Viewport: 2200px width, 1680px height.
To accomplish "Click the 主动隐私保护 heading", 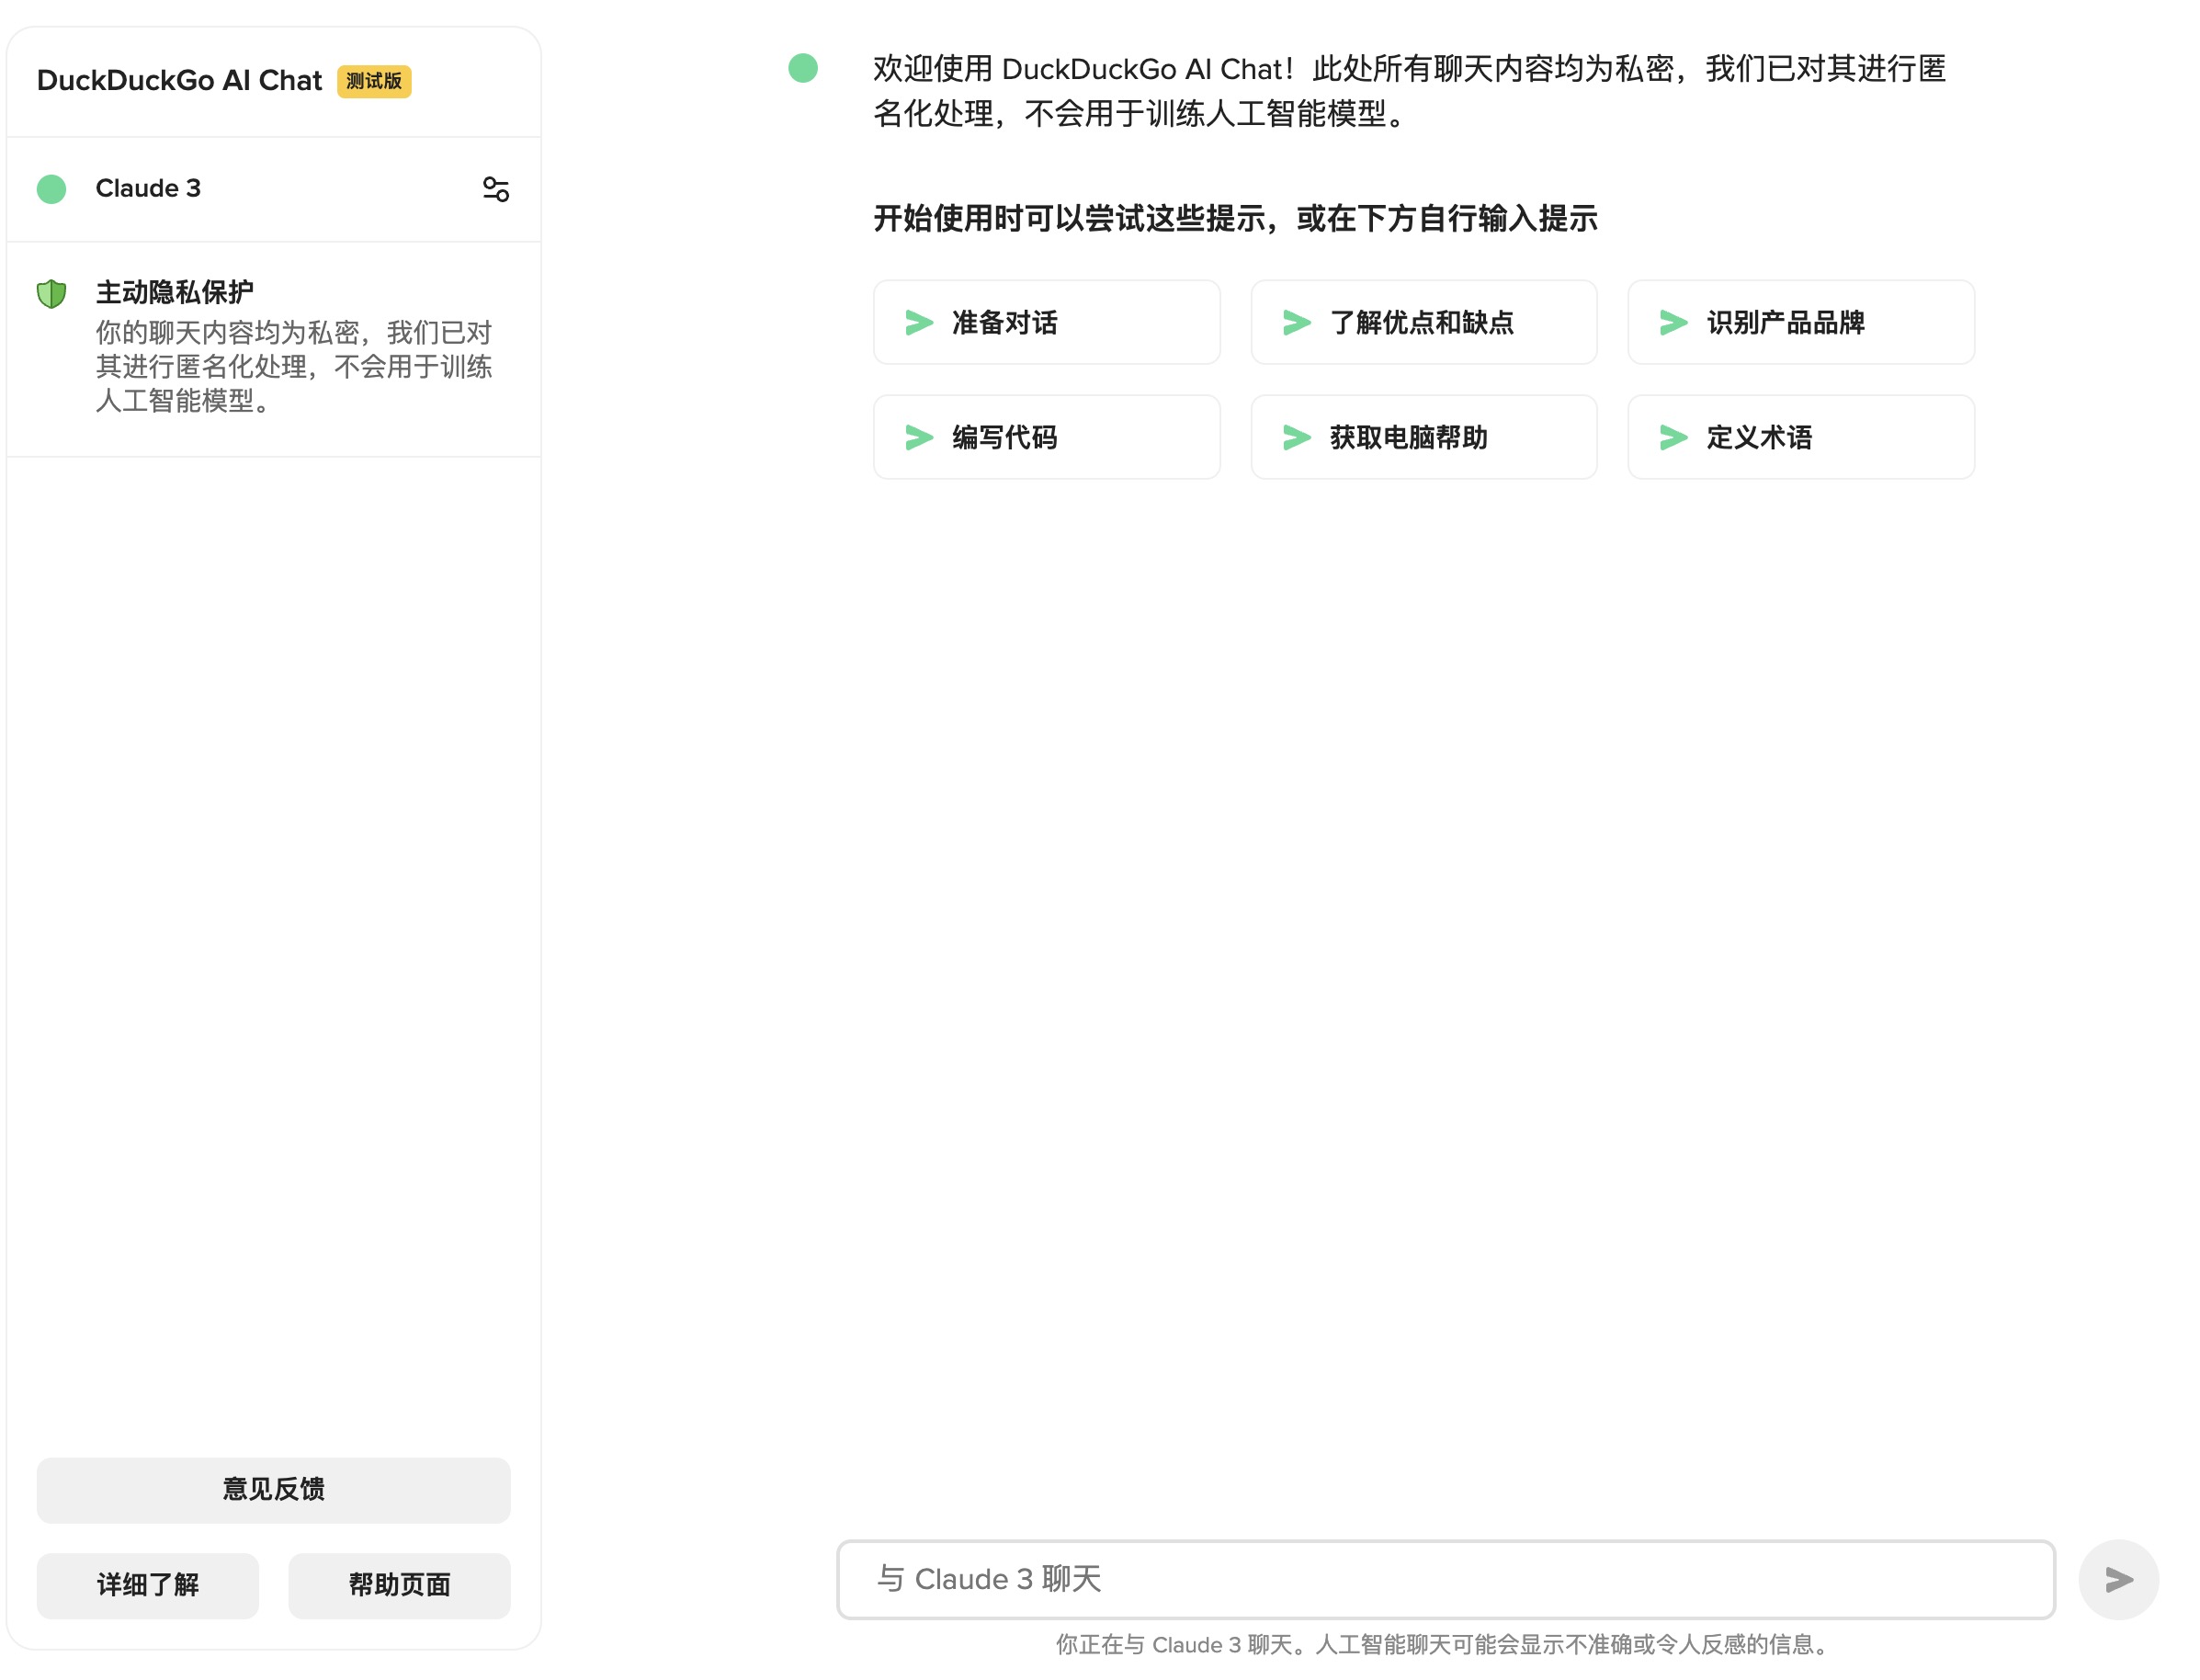I will 174,292.
